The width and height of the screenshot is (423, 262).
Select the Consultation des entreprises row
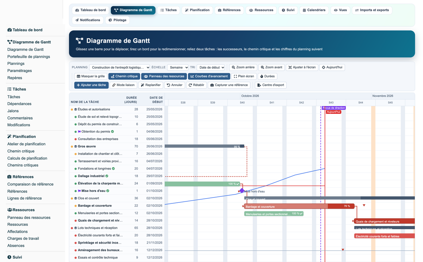(x=117, y=139)
